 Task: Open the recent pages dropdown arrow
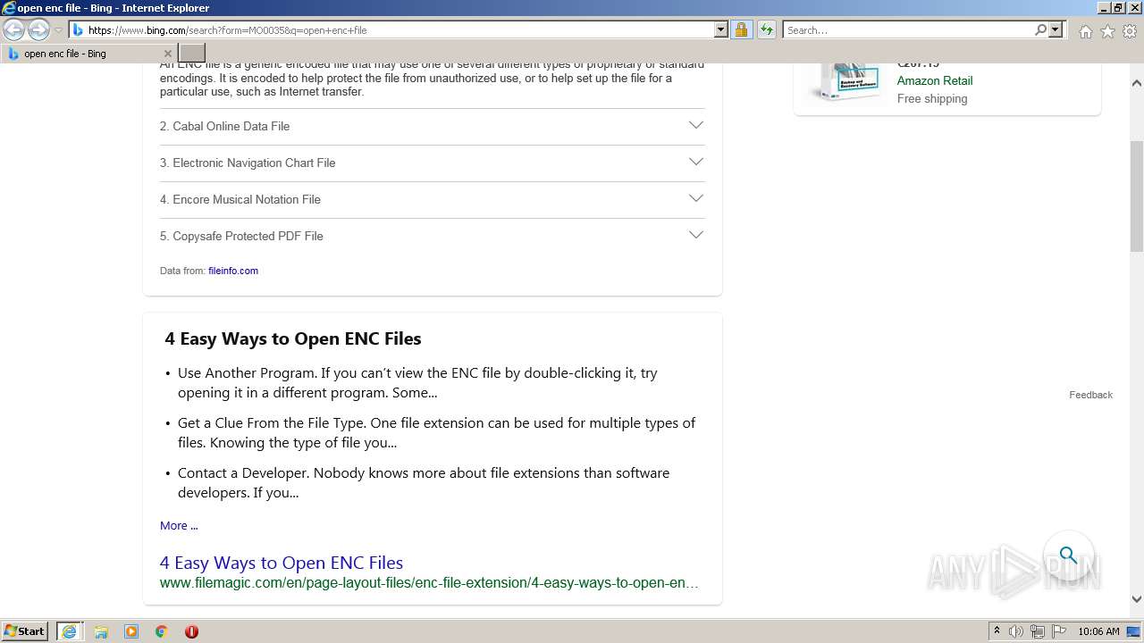(x=58, y=30)
